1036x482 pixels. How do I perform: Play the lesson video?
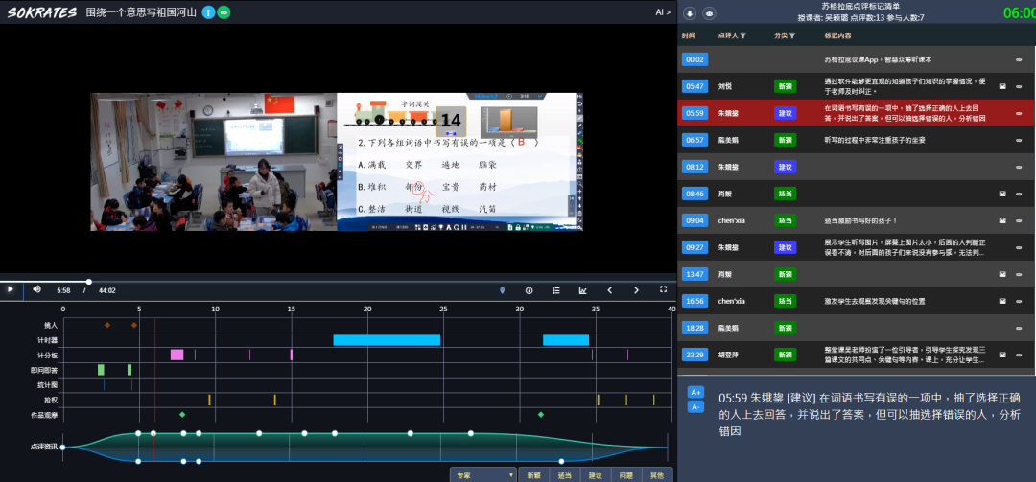pyautogui.click(x=11, y=289)
